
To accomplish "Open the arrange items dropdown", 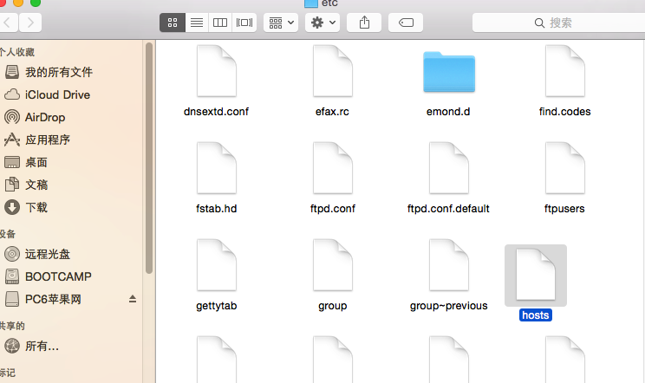I will click(x=280, y=23).
